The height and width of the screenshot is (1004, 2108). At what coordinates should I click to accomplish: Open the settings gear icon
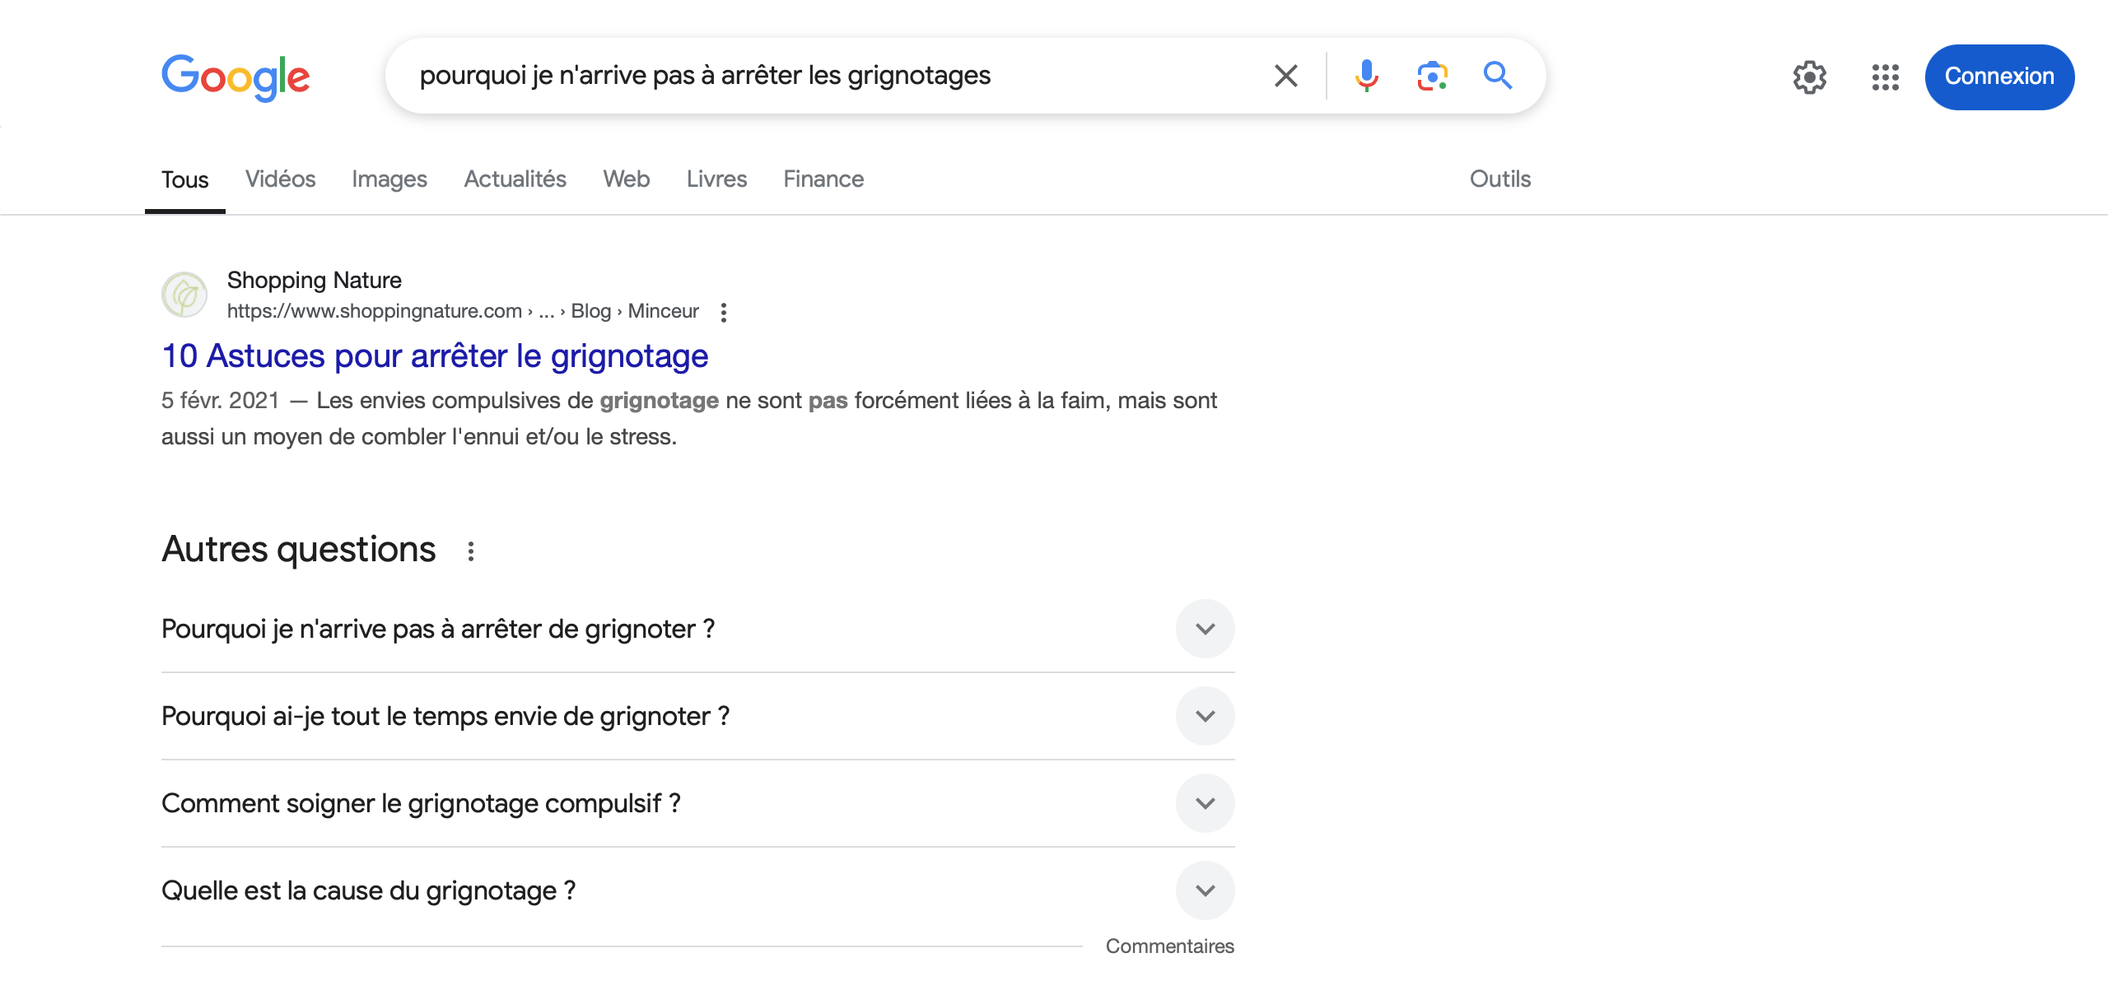(x=1809, y=77)
